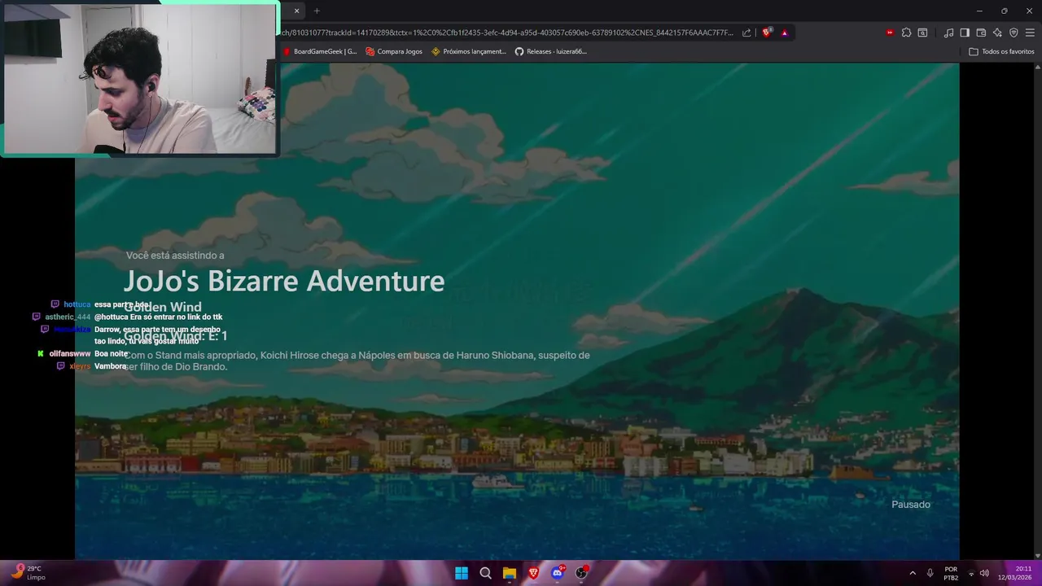
Task: Open the browser main hamburger menu
Action: tap(1030, 33)
